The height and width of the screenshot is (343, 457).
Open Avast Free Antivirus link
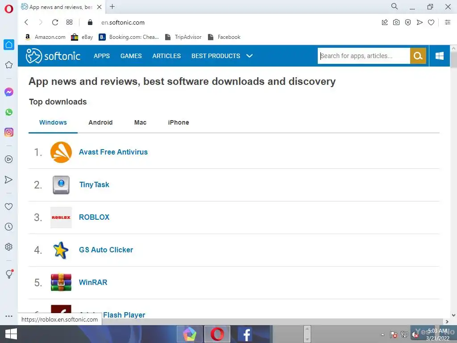113,152
